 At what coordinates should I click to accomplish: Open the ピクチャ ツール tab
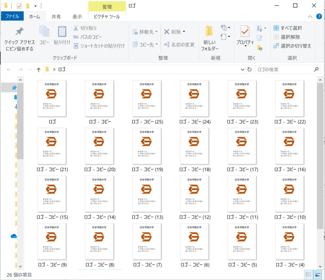107,16
